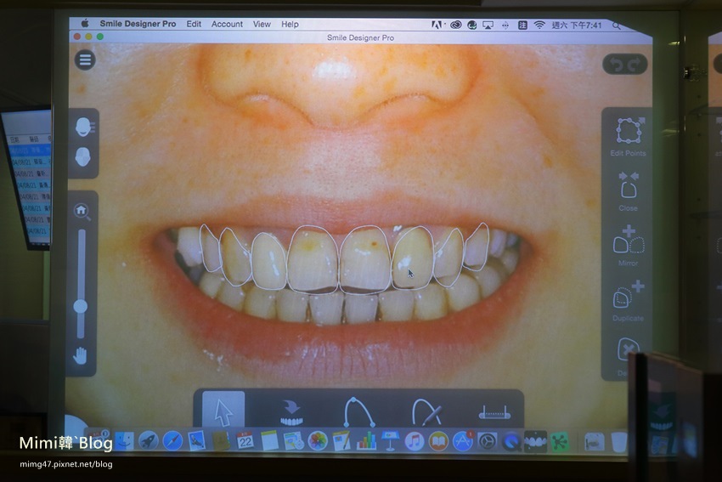Open QuickTime Player from the dock
Screen dimensions: 722x482
point(511,442)
